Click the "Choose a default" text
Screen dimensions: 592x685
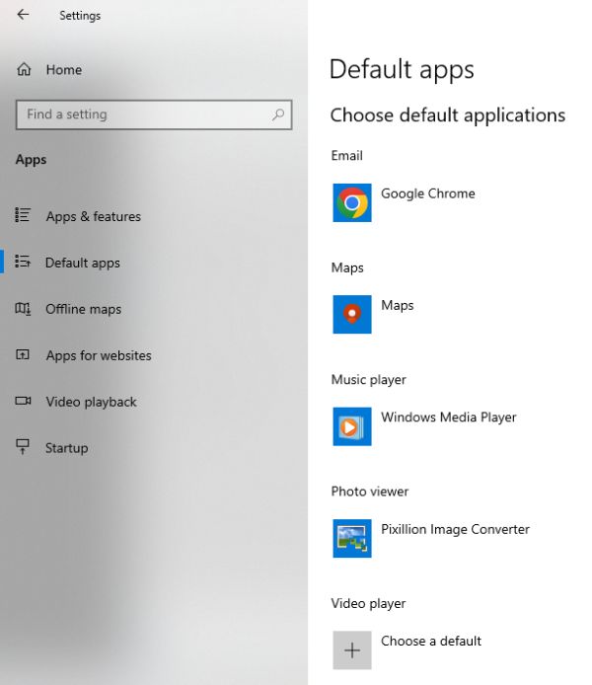[431, 642]
